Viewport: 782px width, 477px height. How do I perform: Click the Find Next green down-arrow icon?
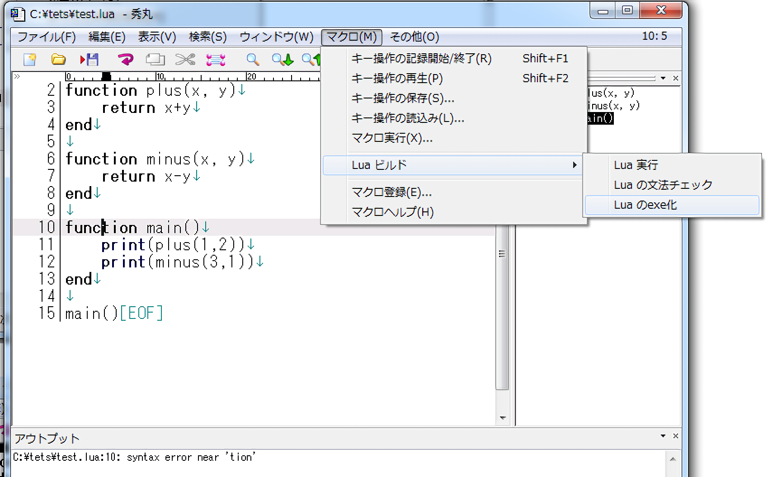point(283,59)
